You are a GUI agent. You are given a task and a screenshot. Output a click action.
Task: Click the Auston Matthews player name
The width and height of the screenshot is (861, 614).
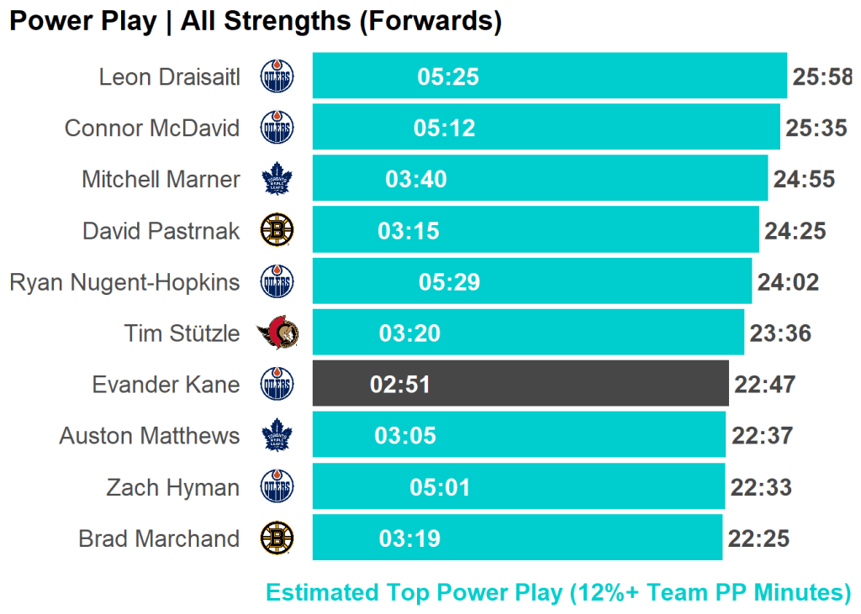point(149,436)
